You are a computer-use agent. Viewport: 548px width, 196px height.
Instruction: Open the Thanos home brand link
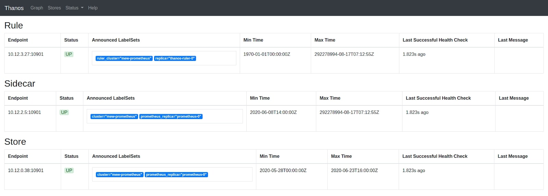click(x=14, y=8)
